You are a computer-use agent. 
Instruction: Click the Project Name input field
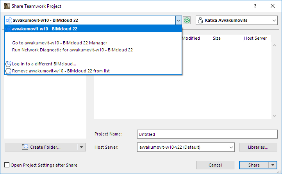207,134
